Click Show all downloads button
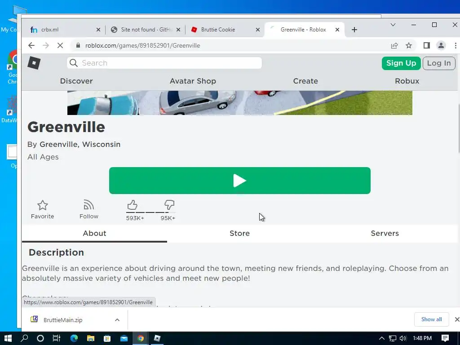This screenshot has height=345, width=460. click(431, 319)
